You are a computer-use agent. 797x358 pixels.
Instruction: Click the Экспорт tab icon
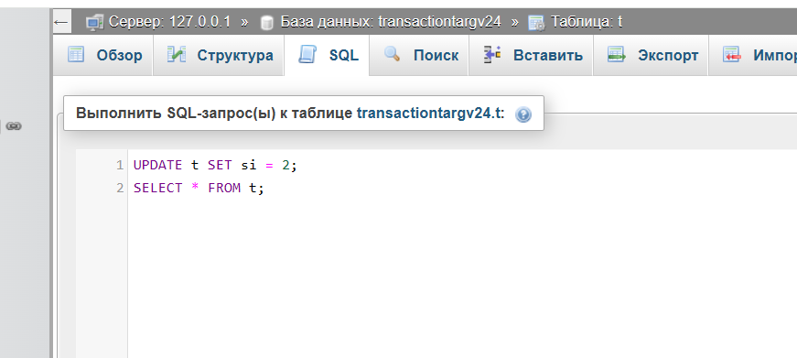point(617,54)
